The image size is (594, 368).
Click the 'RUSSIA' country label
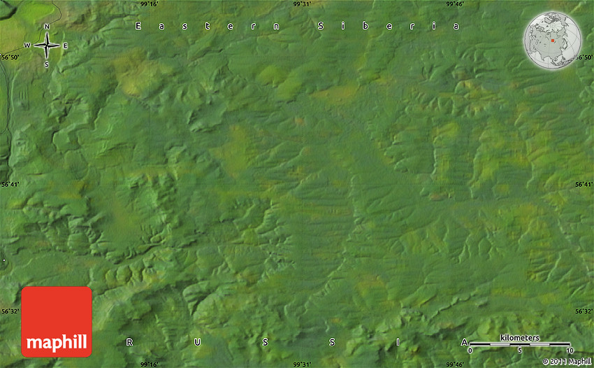pos(298,342)
